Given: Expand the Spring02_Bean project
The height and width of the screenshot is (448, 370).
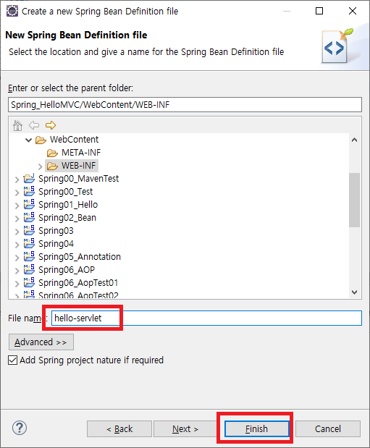Looking at the screenshot, I should (x=17, y=219).
